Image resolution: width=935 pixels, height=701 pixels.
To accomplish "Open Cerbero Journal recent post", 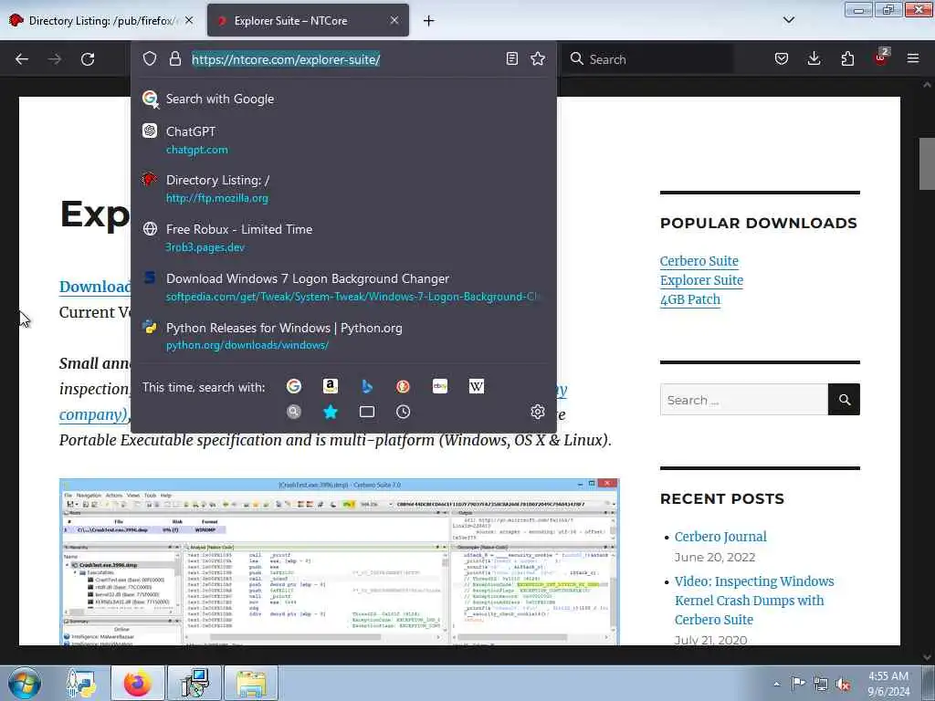I will point(720,537).
